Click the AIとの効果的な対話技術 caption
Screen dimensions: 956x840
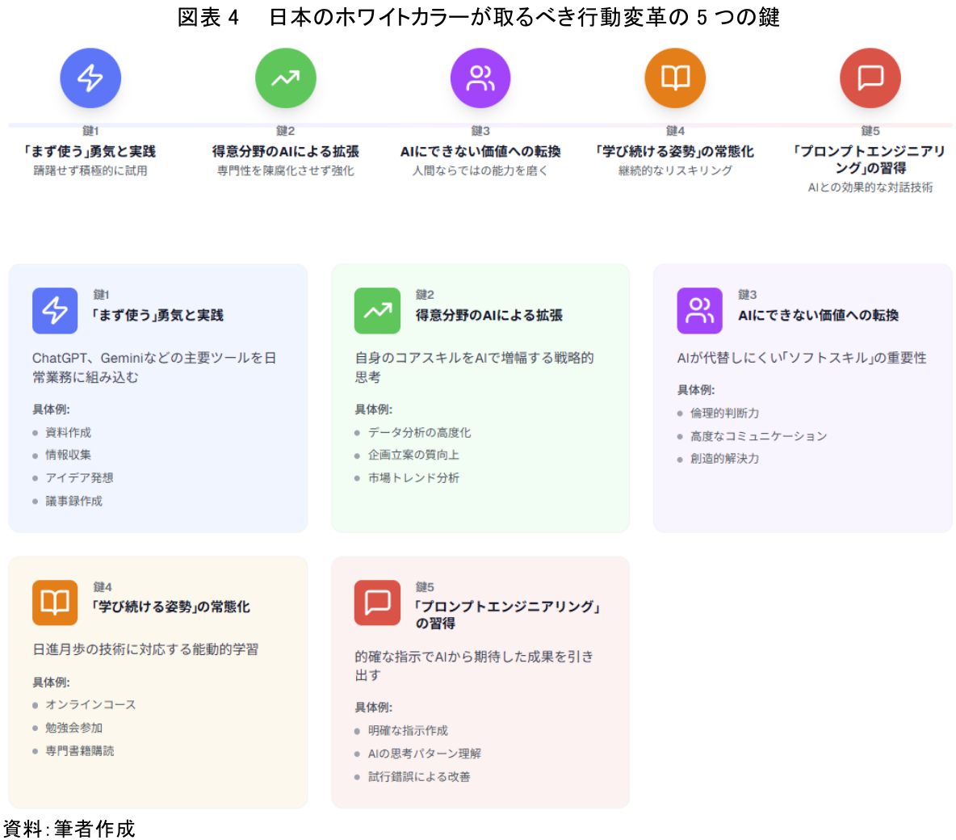coord(870,187)
